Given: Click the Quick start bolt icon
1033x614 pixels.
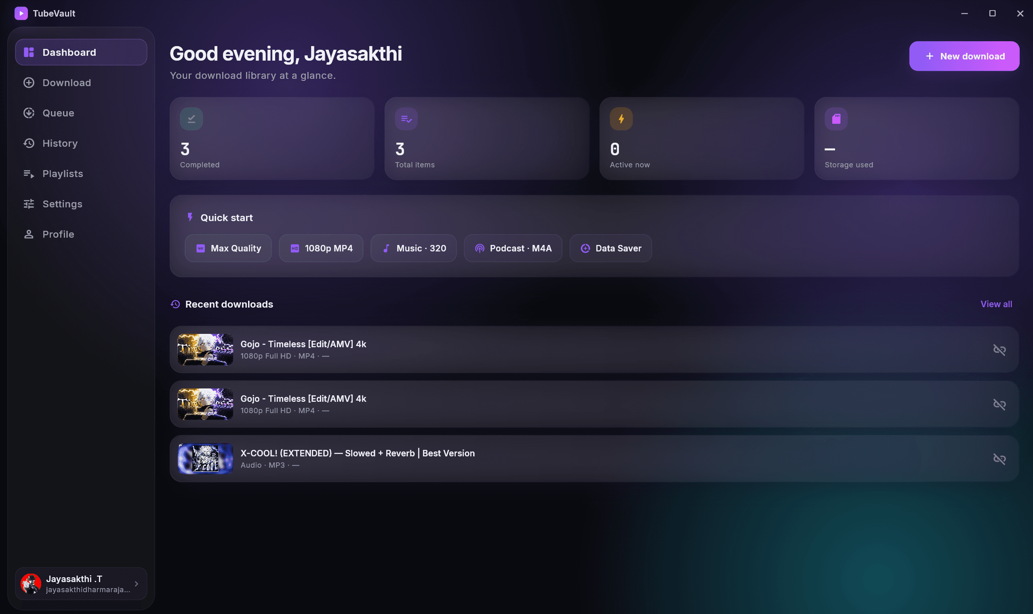Looking at the screenshot, I should (x=190, y=217).
